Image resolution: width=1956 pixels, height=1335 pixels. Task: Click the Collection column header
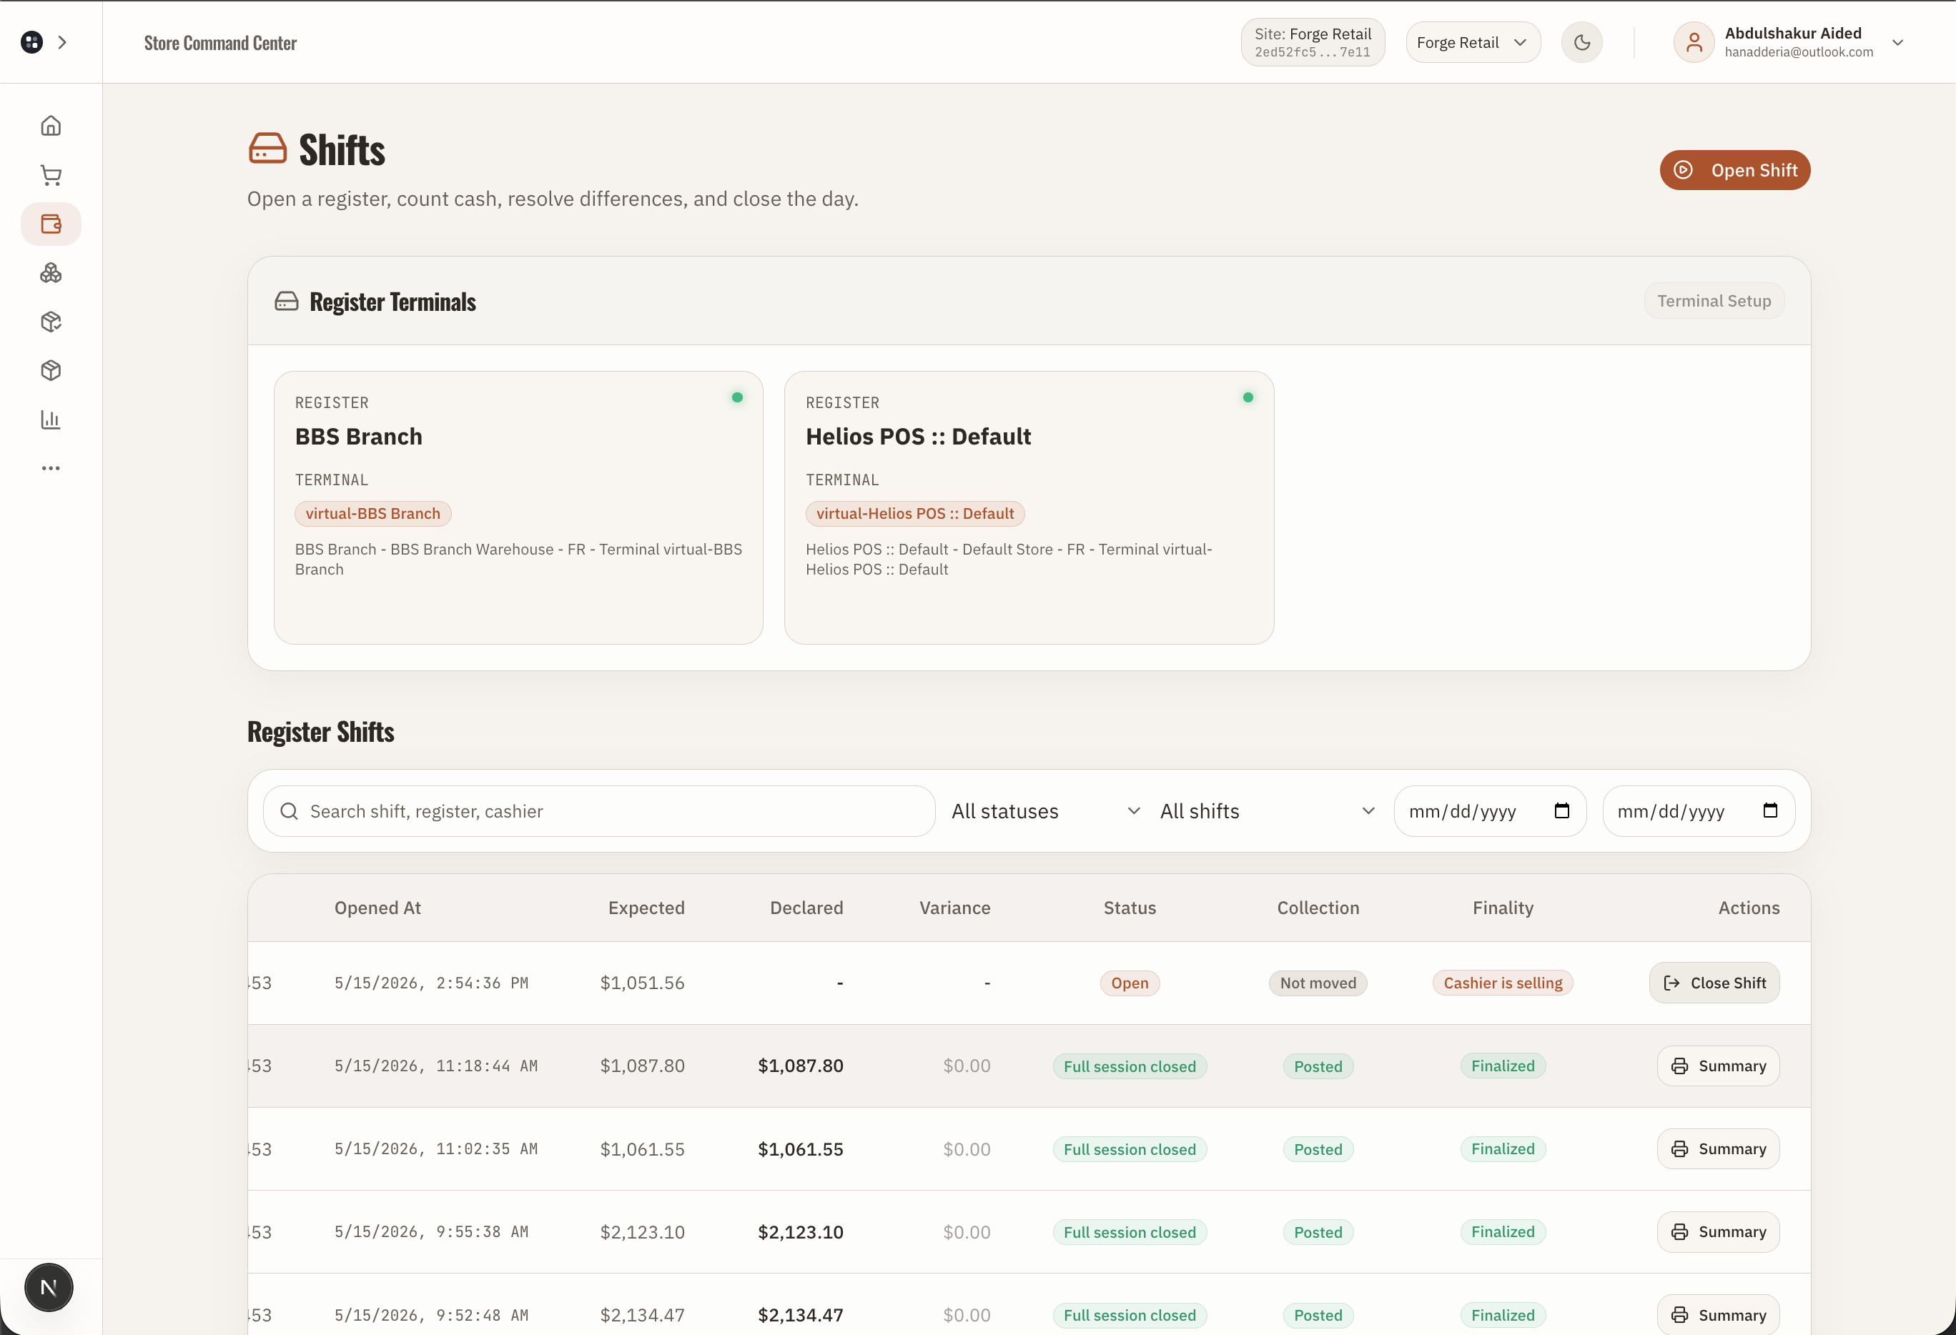pyautogui.click(x=1318, y=908)
